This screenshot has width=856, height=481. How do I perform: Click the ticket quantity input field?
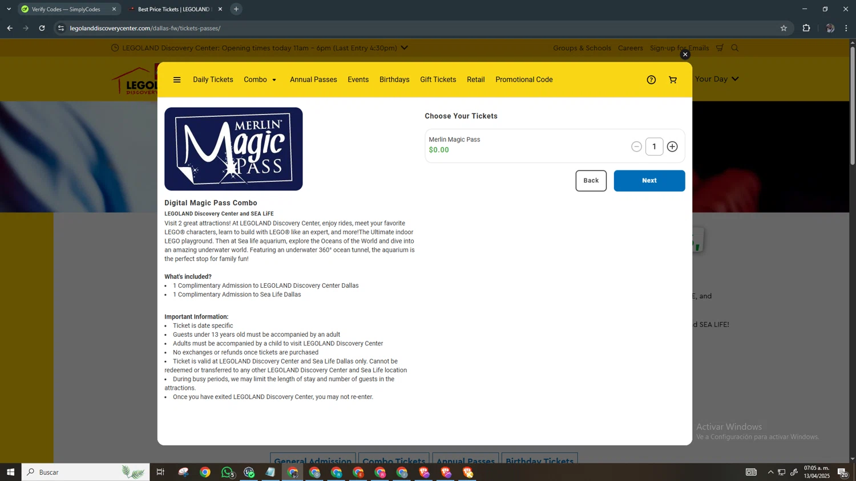coord(655,146)
